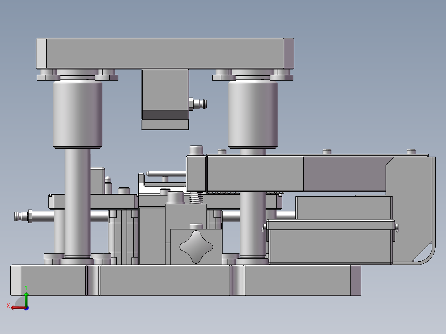Select the hose fitting on the hanging center block
446x334 pixels.
198,104
